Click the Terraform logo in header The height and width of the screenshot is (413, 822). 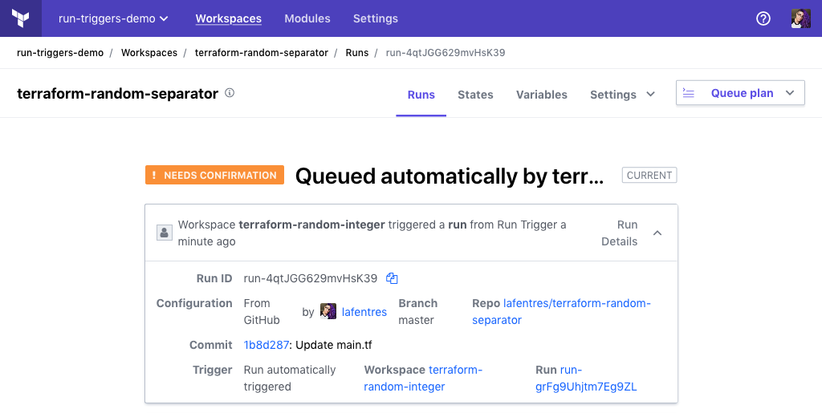click(x=20, y=18)
